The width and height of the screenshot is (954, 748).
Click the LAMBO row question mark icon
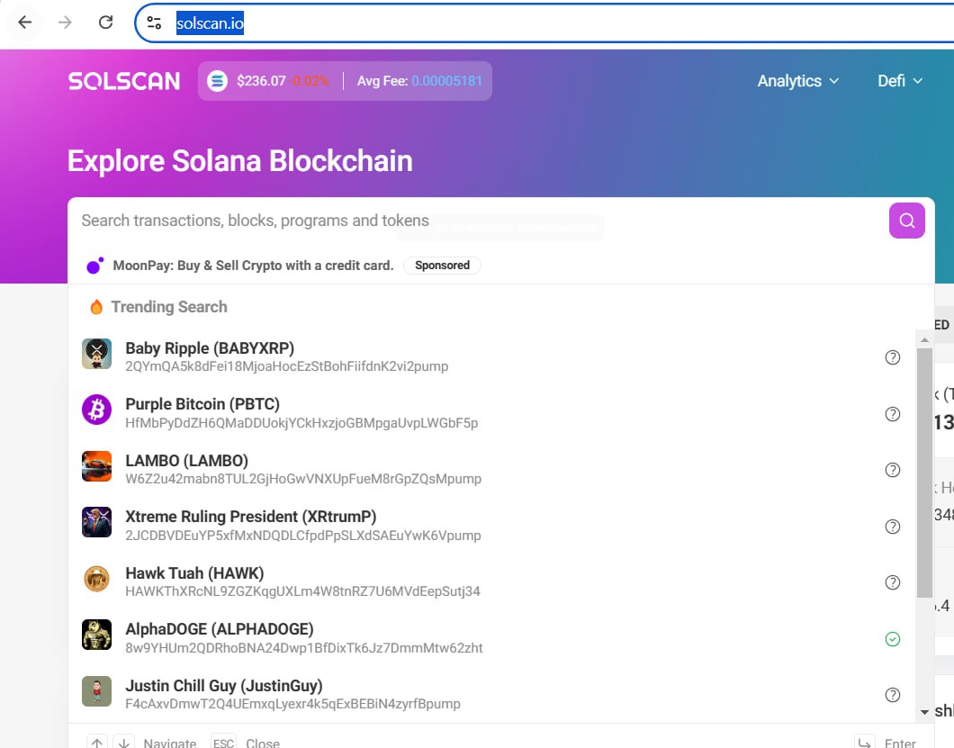pos(893,470)
